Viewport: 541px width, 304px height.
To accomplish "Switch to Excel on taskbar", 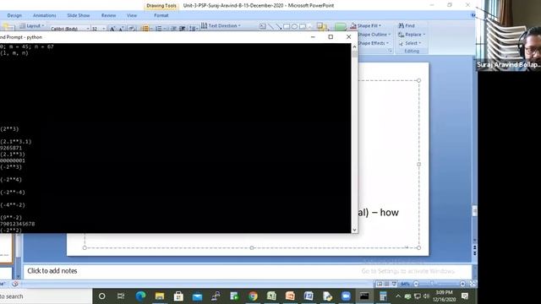I will pos(271,296).
